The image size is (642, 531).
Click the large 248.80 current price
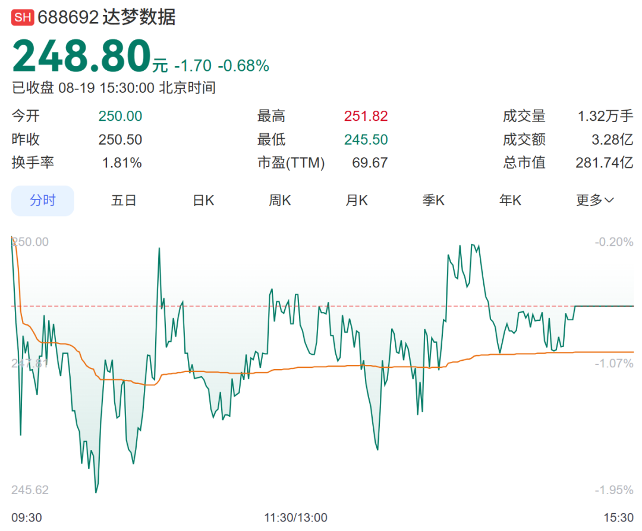point(81,57)
